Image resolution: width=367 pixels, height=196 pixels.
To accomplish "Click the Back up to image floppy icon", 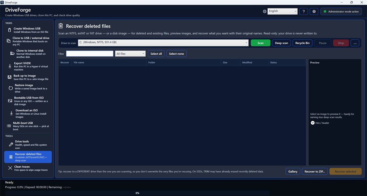I will click(10, 77).
